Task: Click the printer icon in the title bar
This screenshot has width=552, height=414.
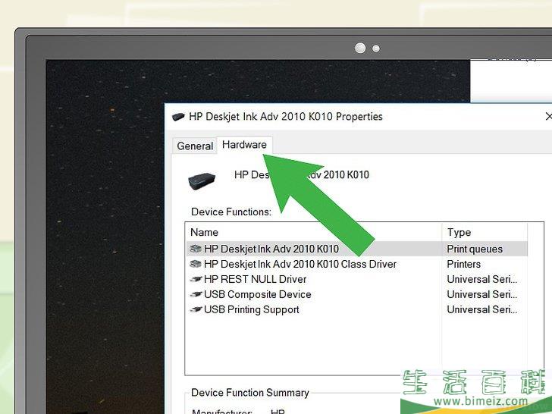Action: [x=178, y=117]
